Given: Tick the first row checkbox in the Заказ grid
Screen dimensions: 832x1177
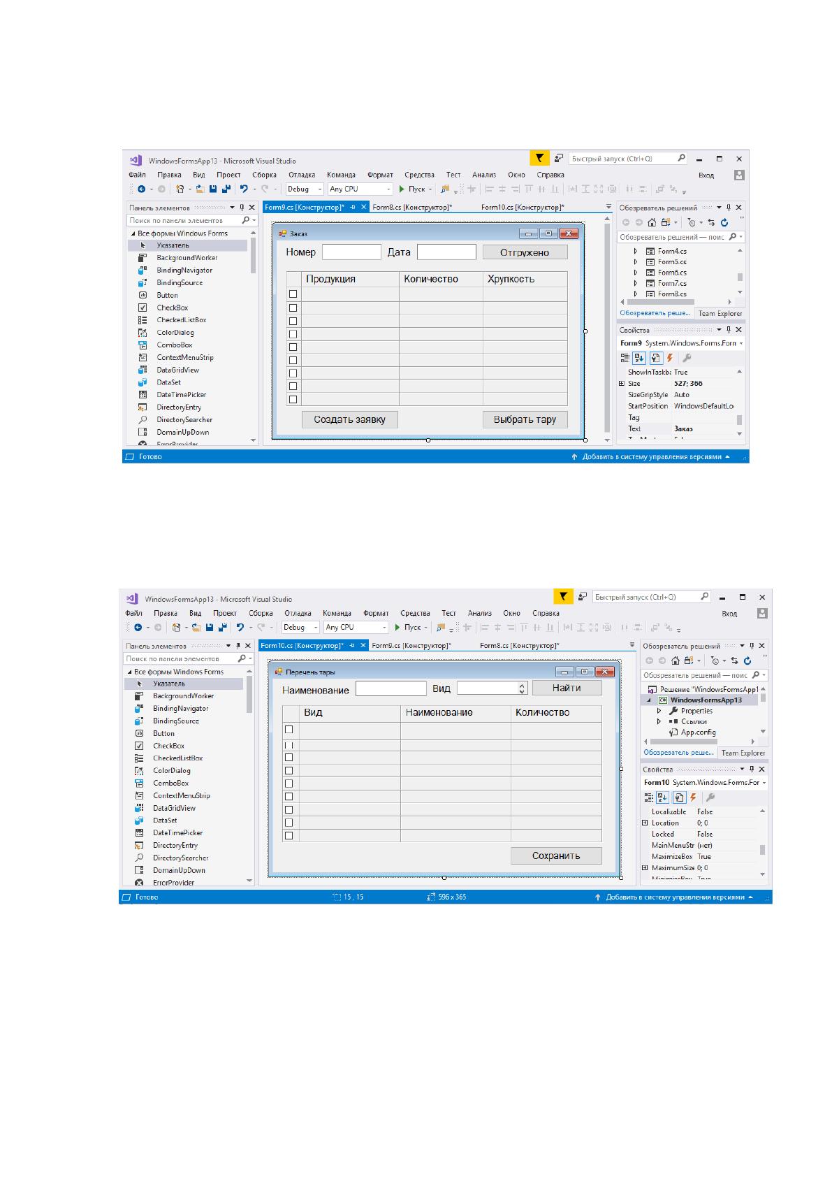Looking at the screenshot, I should 293,294.
